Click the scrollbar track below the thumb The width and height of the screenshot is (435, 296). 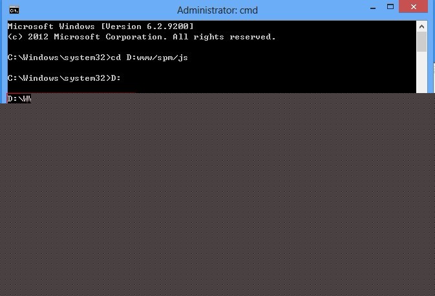click(x=421, y=72)
